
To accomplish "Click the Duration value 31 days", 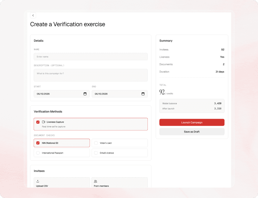I will 220,71.
